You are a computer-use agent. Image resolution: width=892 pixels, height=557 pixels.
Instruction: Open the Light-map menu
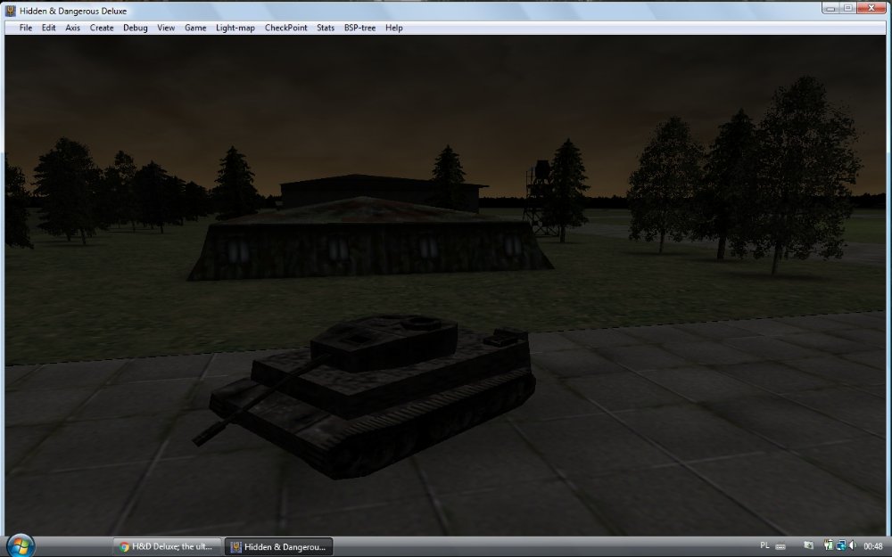[x=235, y=28]
